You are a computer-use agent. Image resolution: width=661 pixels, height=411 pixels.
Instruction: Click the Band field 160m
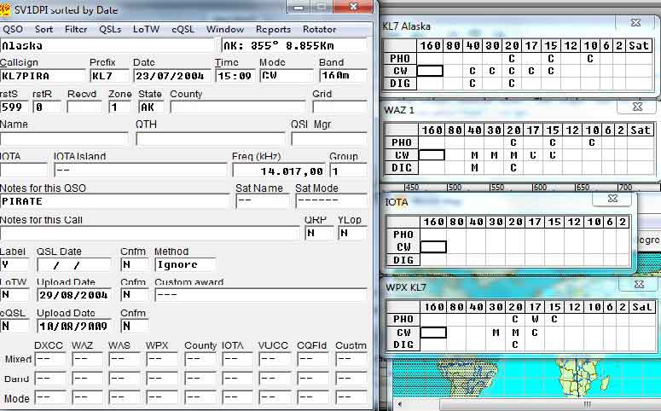(343, 76)
